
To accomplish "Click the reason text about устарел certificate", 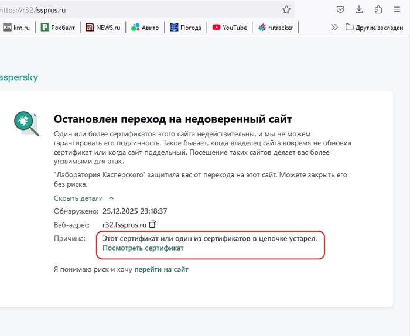I will click(210, 239).
